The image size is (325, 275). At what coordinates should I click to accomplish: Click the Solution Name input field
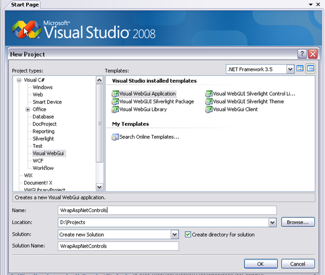click(118, 246)
